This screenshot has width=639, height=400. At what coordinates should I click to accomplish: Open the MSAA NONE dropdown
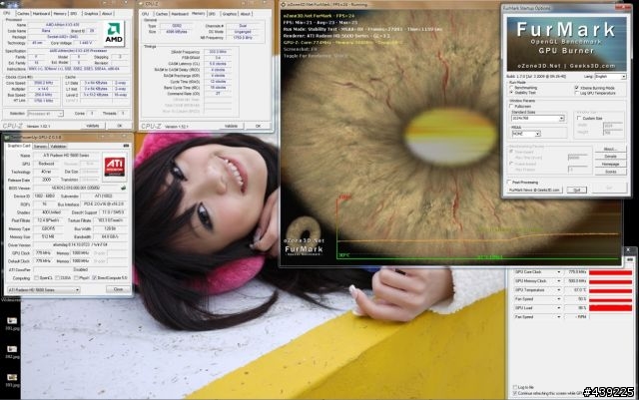coord(526,134)
